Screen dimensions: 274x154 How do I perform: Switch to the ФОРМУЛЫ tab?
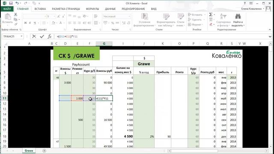click(92, 9)
